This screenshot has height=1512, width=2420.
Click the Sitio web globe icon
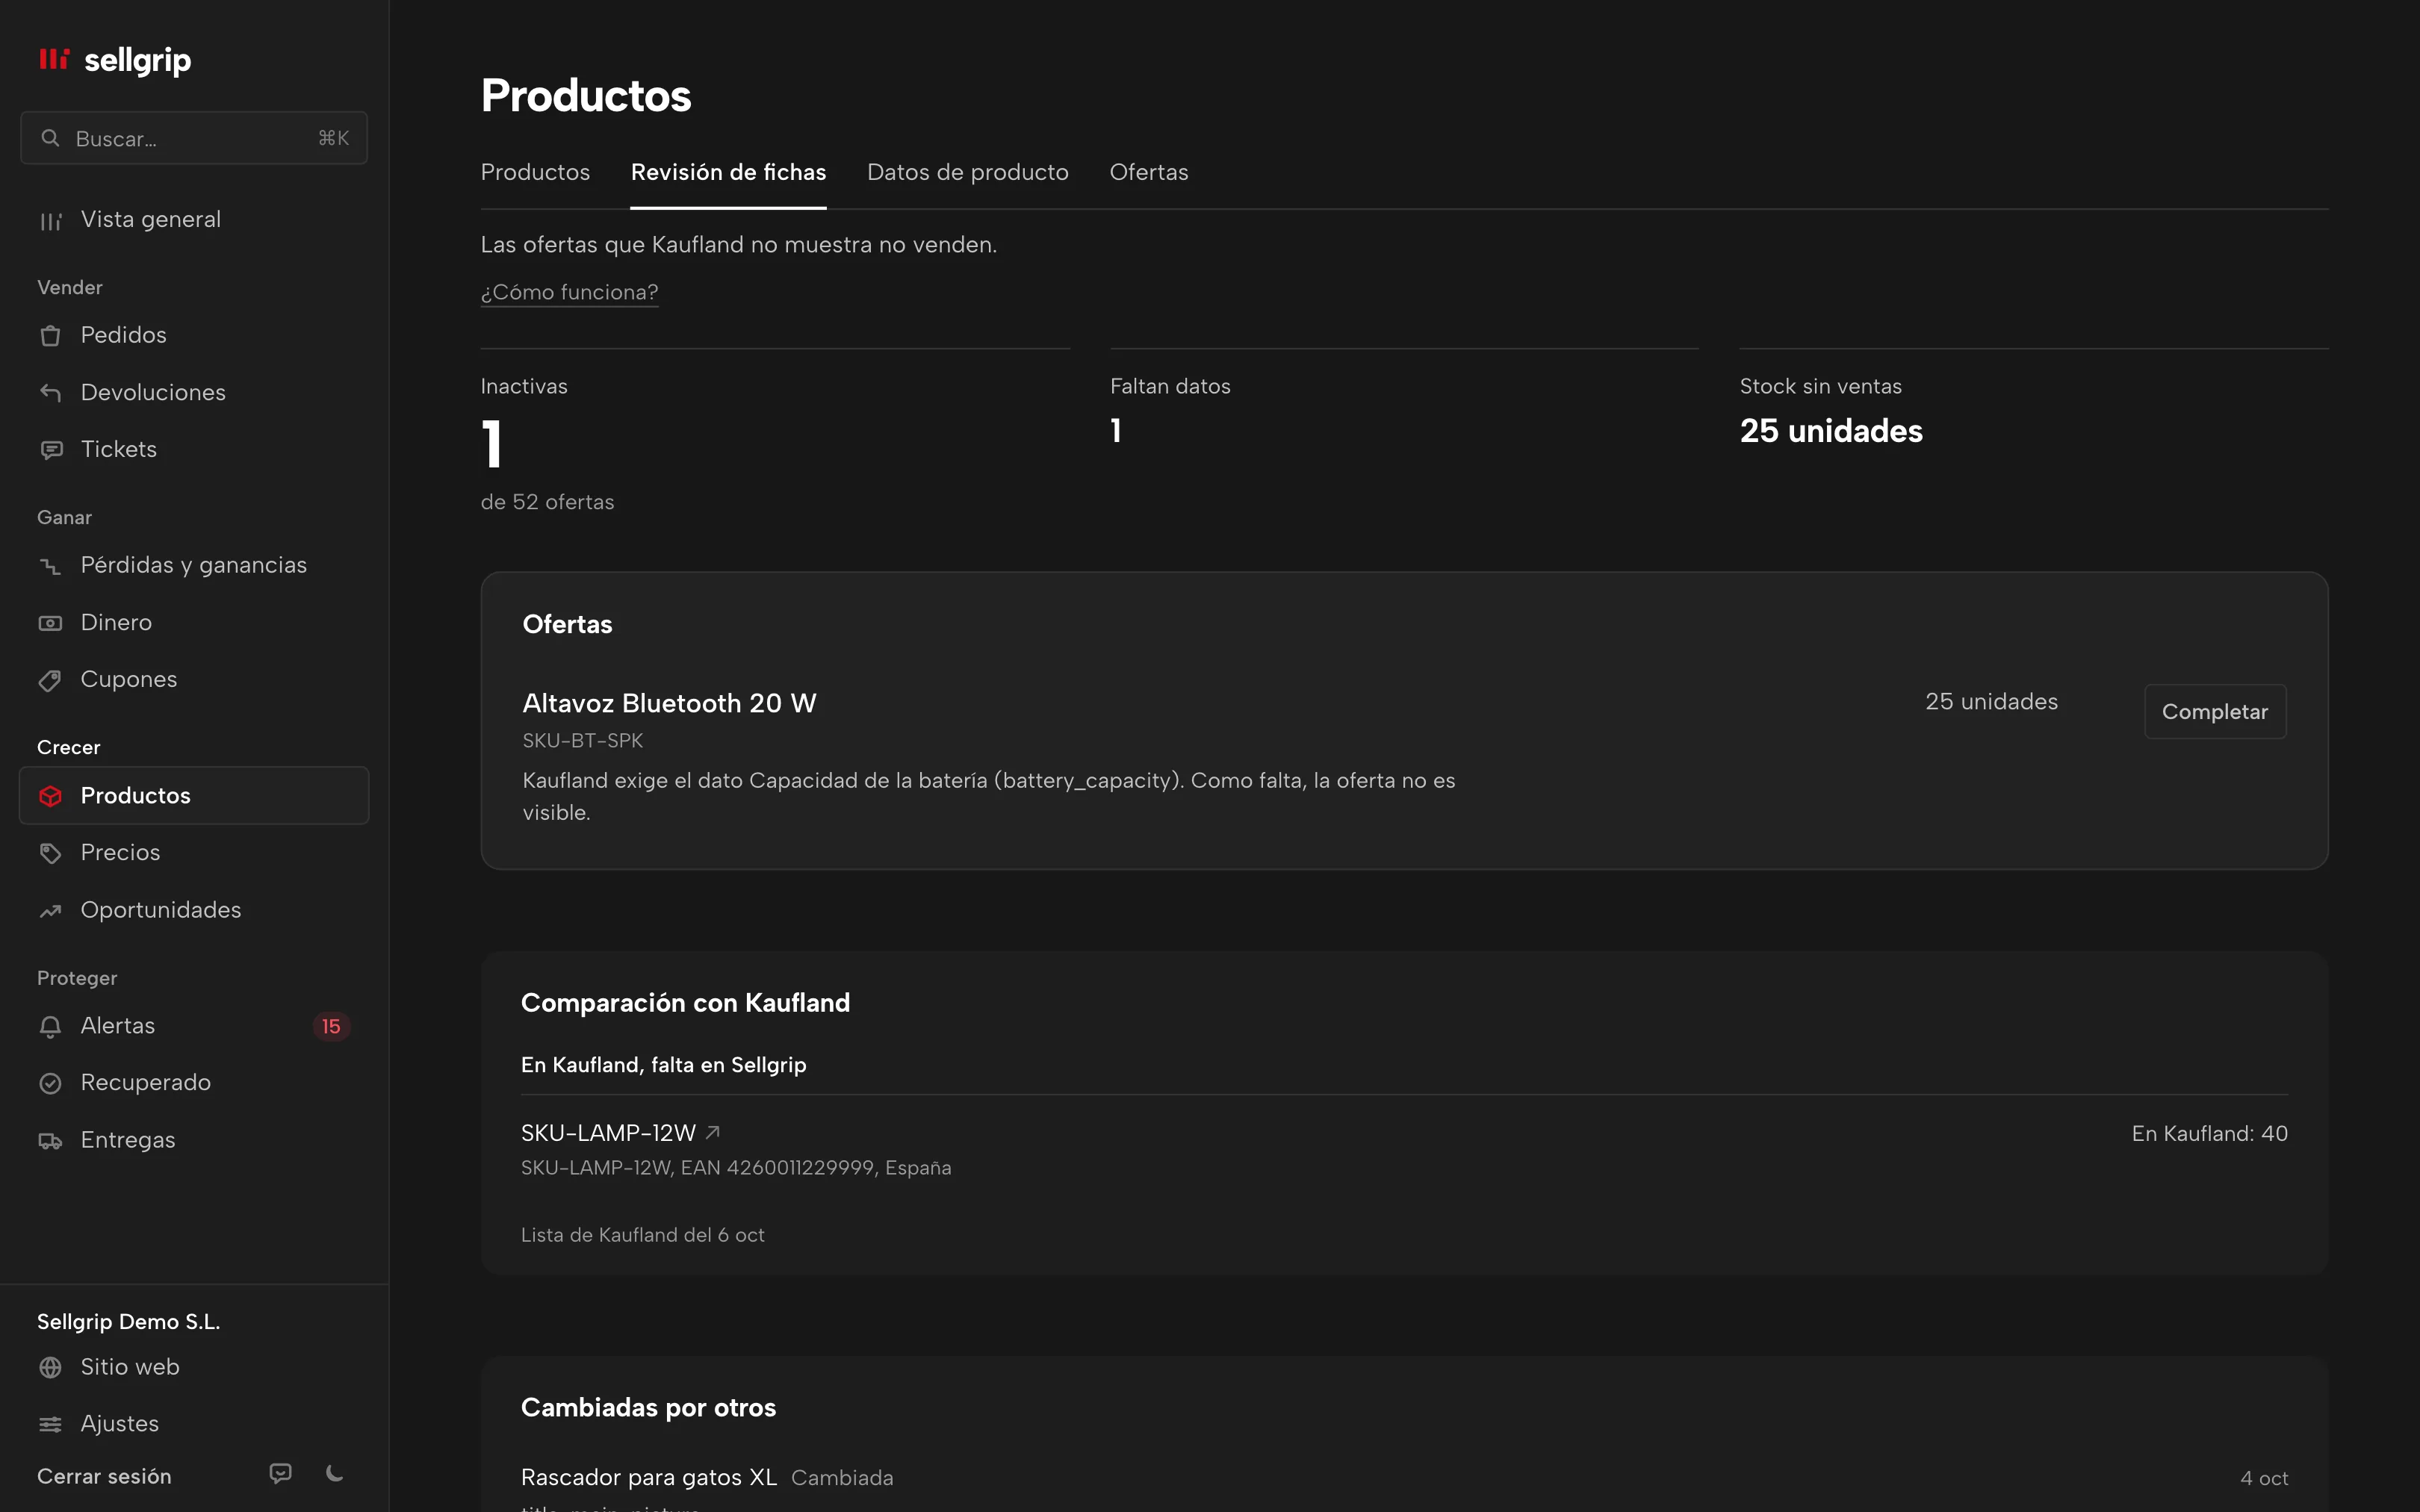tap(50, 1367)
